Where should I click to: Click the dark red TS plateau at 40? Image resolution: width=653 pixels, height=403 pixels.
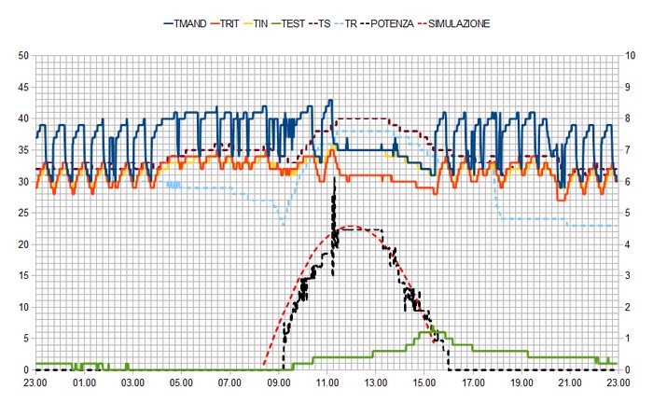click(362, 118)
